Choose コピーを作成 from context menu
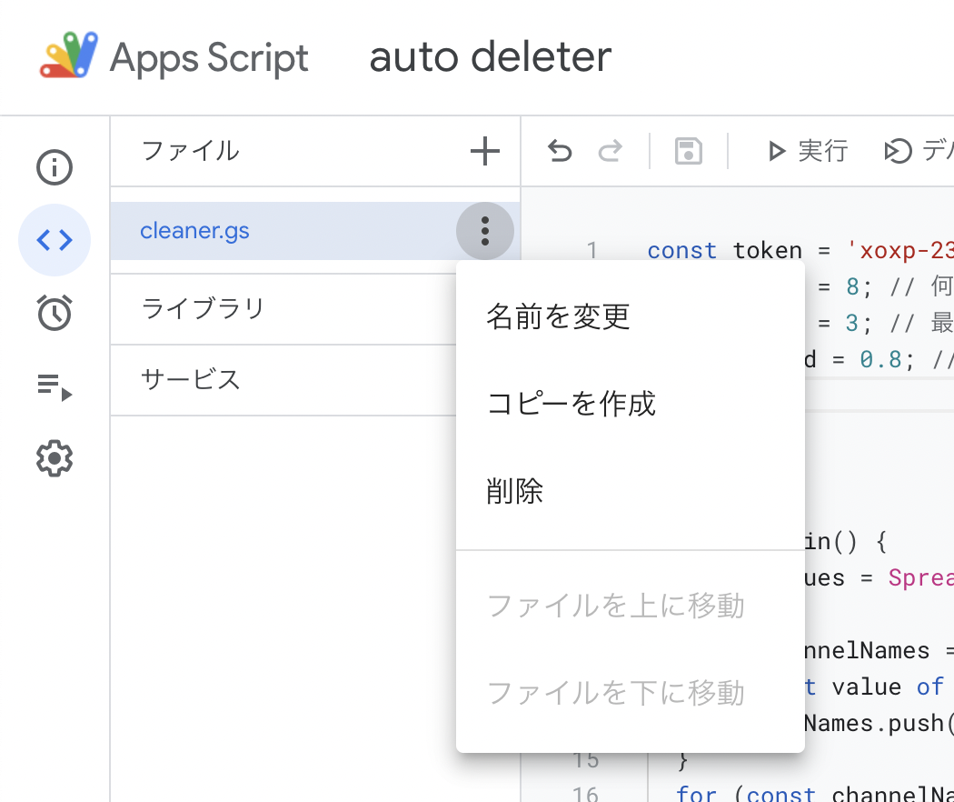This screenshot has width=954, height=802. [631, 404]
